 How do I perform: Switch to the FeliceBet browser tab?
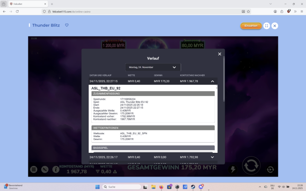coord(28,4)
